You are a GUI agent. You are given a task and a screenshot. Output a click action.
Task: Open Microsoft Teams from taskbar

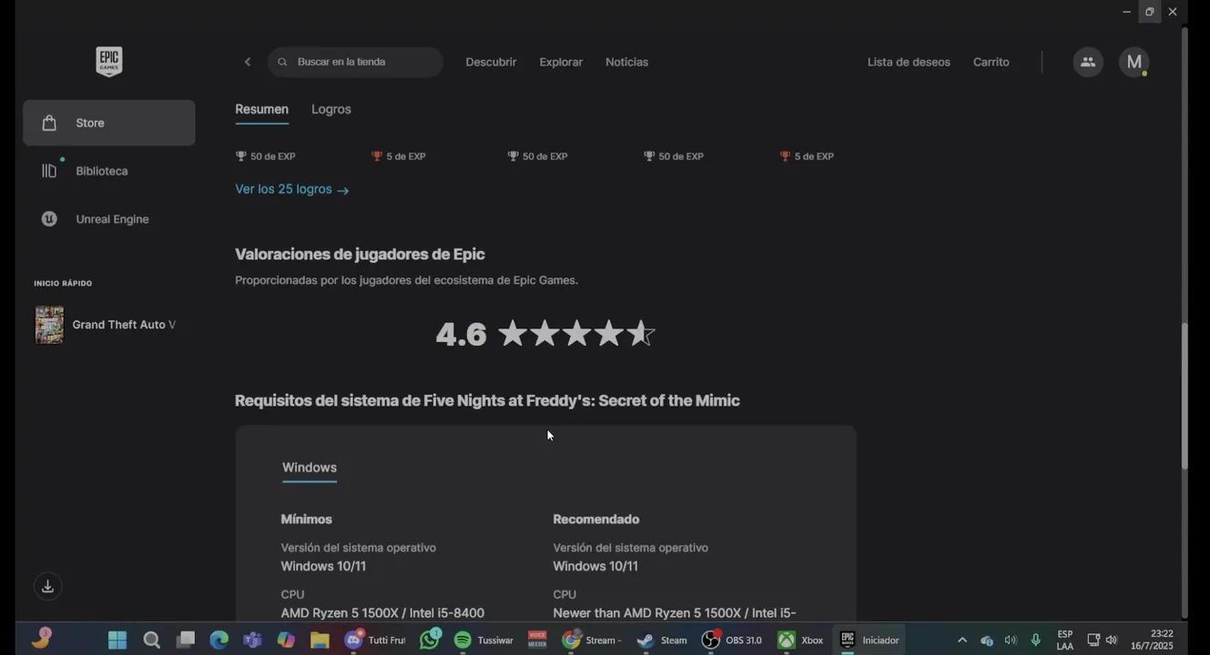click(x=252, y=640)
